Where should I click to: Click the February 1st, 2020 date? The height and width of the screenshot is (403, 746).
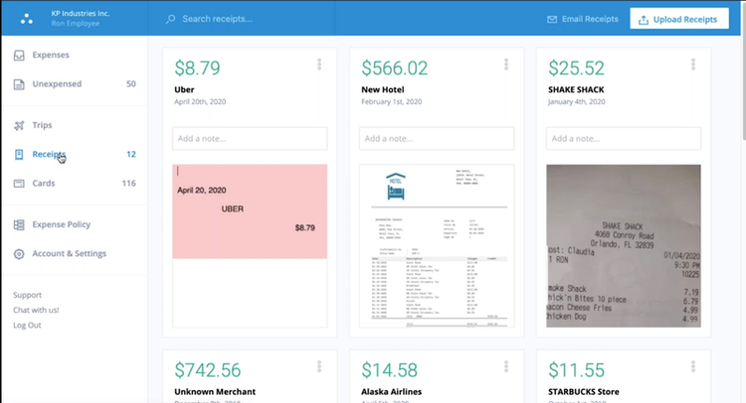click(x=392, y=101)
